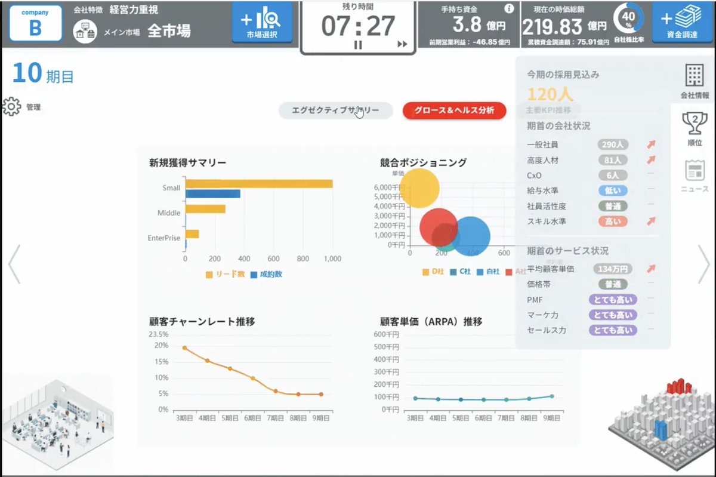Click the スキル水準 高い badge
Screen dimensions: 716x477
click(612, 221)
